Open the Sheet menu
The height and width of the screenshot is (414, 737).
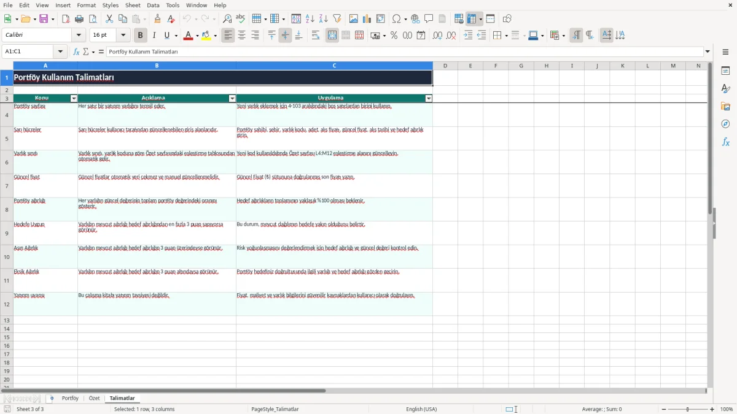[133, 5]
